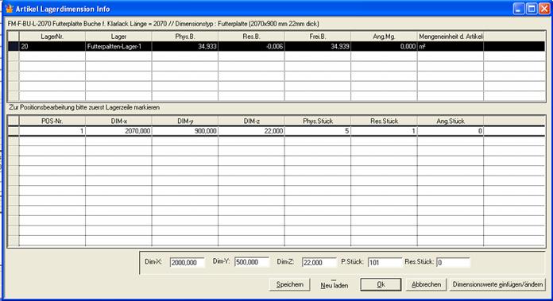This screenshot has width=553, height=301.
Task: Click the Neu laden button
Action: pos(334,285)
